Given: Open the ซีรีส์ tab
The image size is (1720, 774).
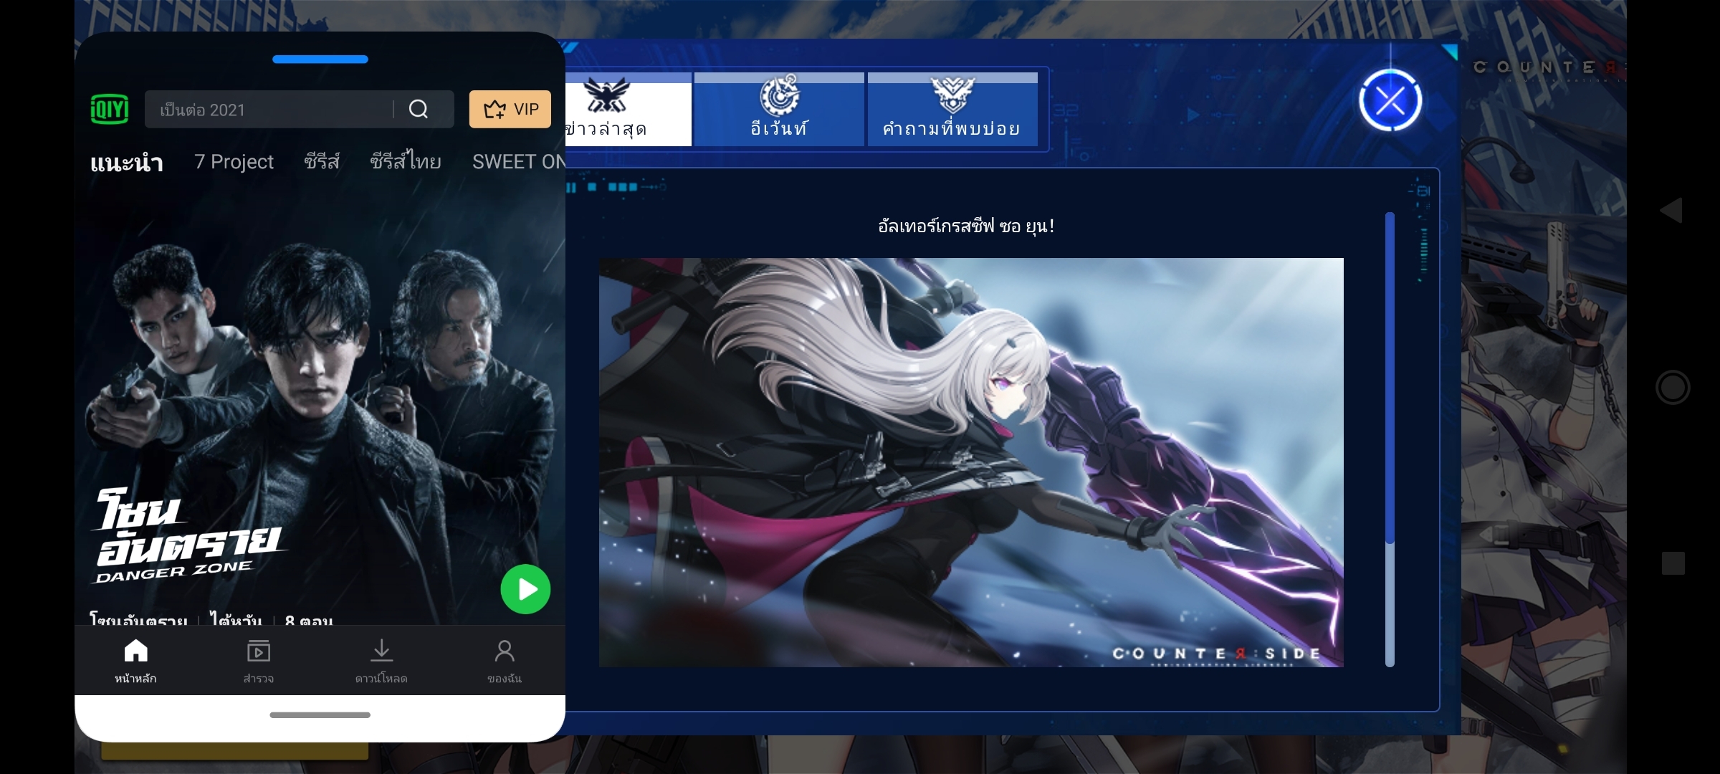Looking at the screenshot, I should 322,161.
